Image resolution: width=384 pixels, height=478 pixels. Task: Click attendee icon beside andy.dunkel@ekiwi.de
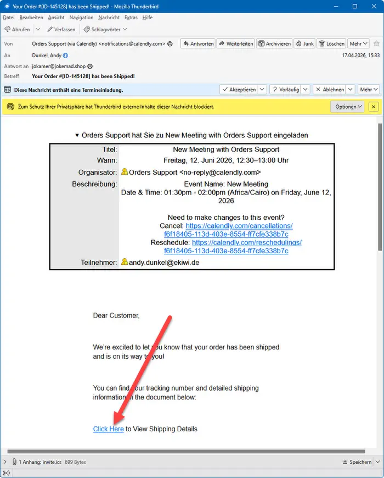click(x=125, y=262)
